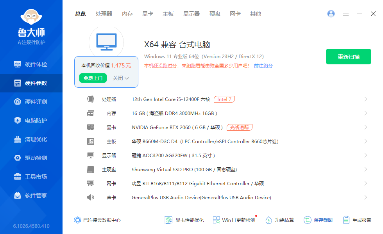Click the 光线追踪 tag on graphics card
383x234 pixels.
click(x=240, y=128)
